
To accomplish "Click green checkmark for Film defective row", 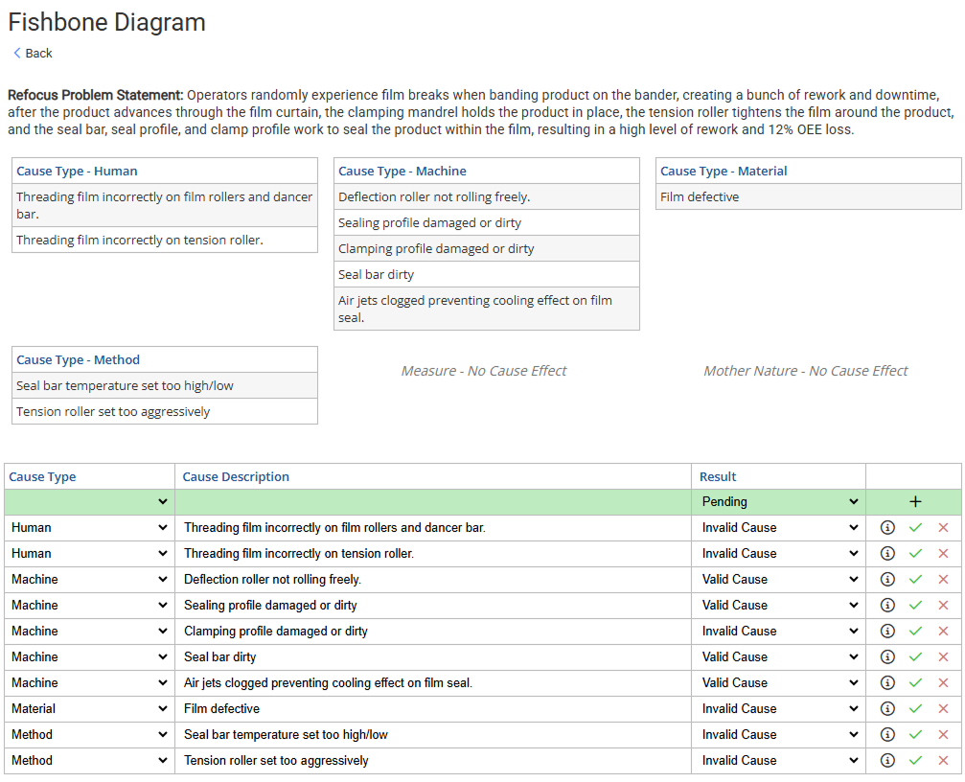I will pos(915,709).
